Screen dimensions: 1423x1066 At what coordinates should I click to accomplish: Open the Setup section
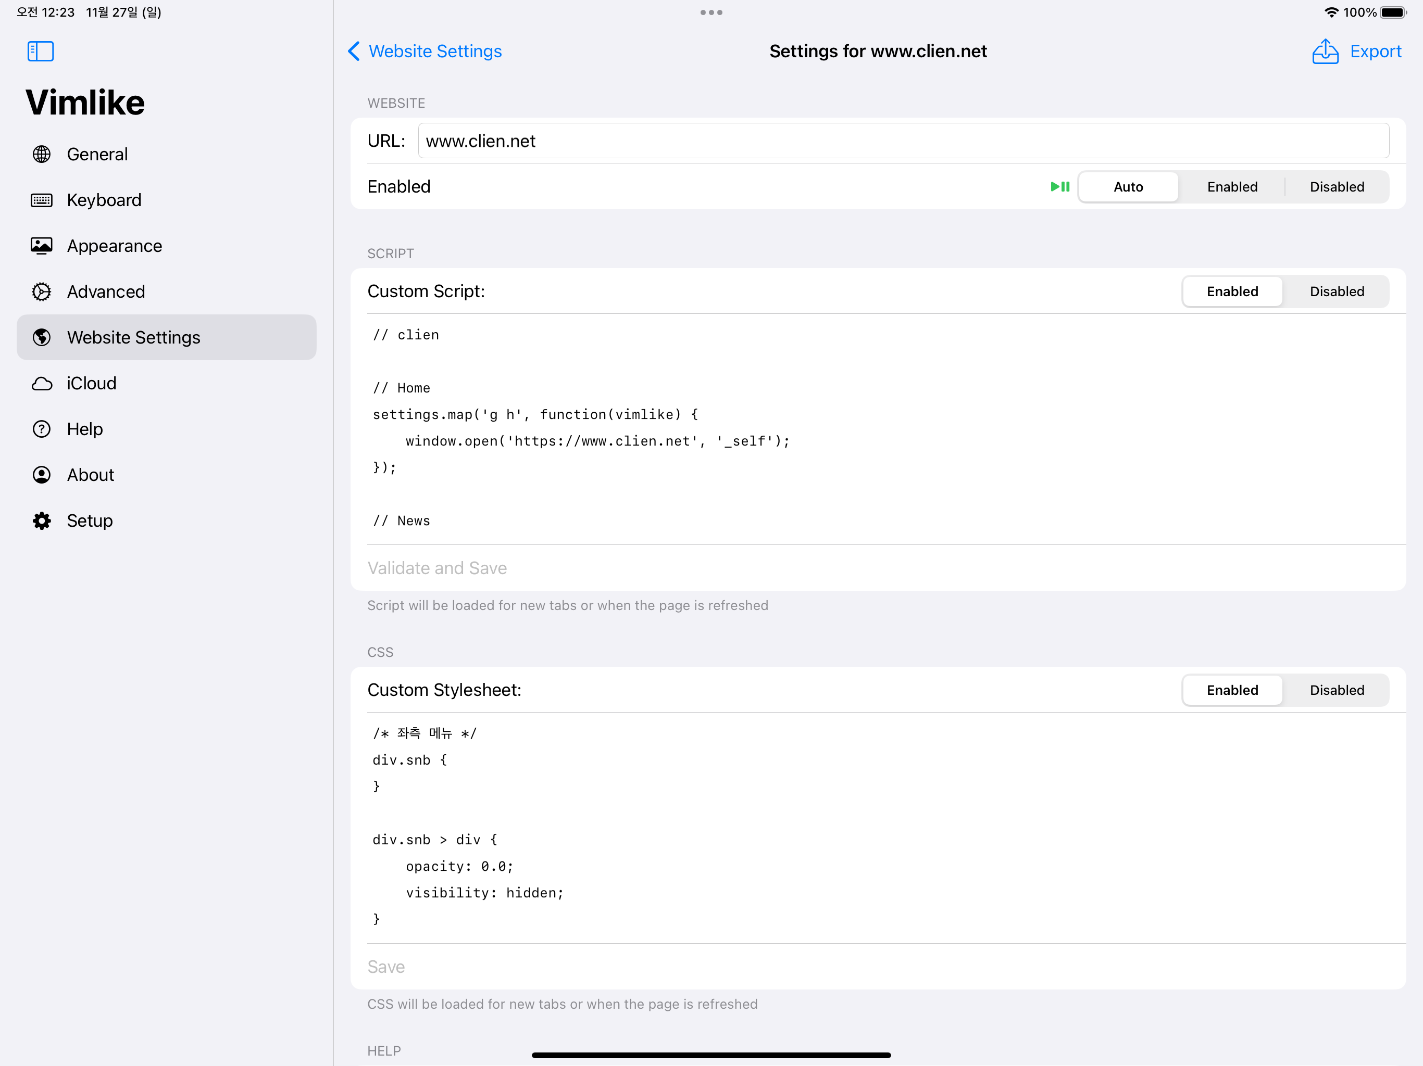coord(167,520)
